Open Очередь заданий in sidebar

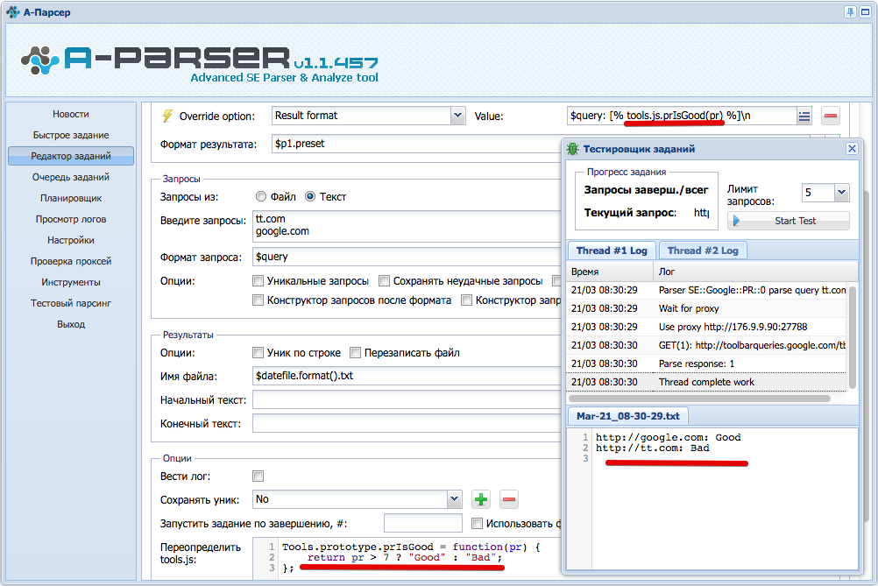71,177
